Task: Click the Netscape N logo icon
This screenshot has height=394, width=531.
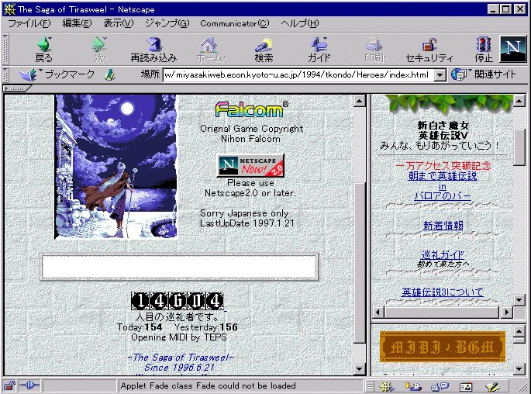Action: tap(512, 49)
